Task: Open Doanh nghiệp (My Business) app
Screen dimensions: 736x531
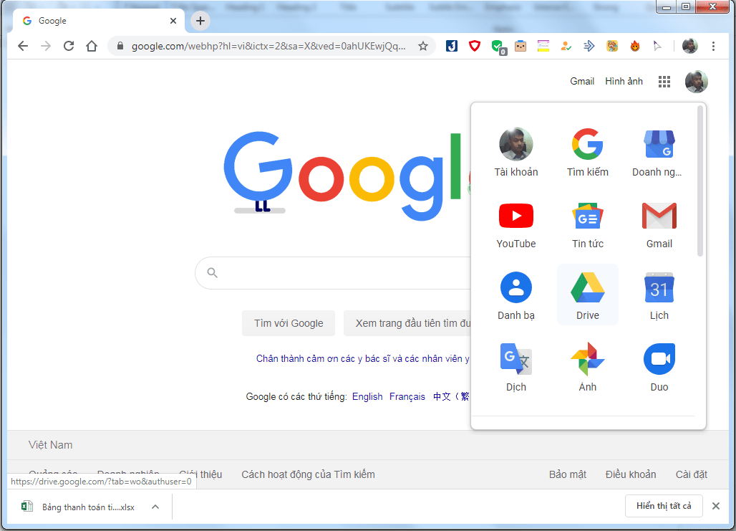Action: click(x=659, y=151)
